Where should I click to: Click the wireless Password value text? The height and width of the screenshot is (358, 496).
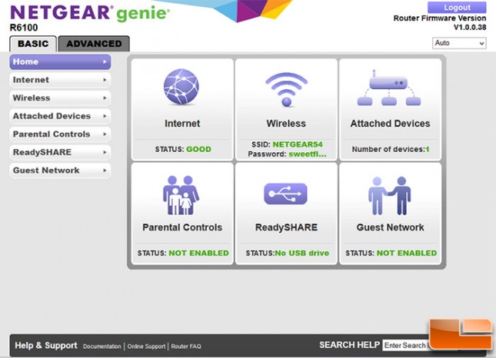[307, 154]
